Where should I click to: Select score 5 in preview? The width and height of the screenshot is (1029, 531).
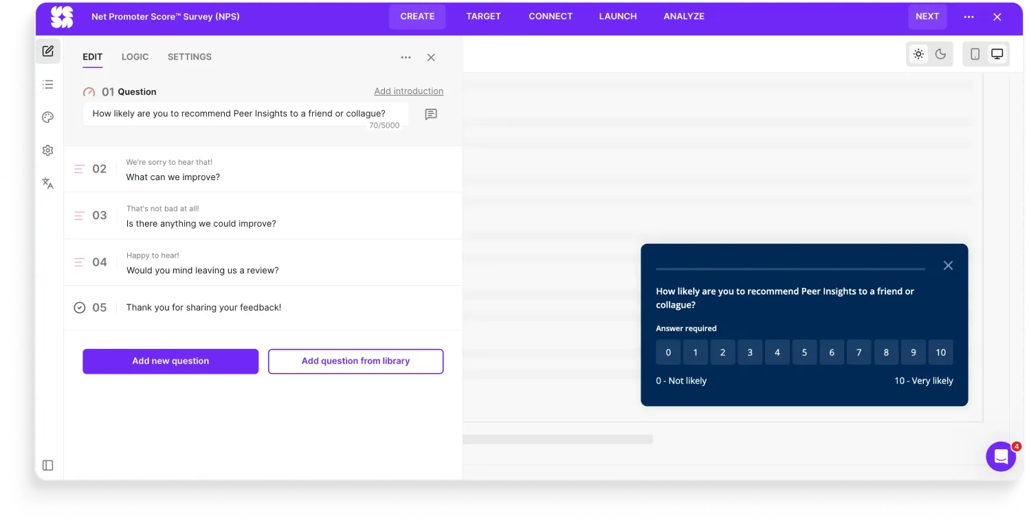click(x=804, y=352)
